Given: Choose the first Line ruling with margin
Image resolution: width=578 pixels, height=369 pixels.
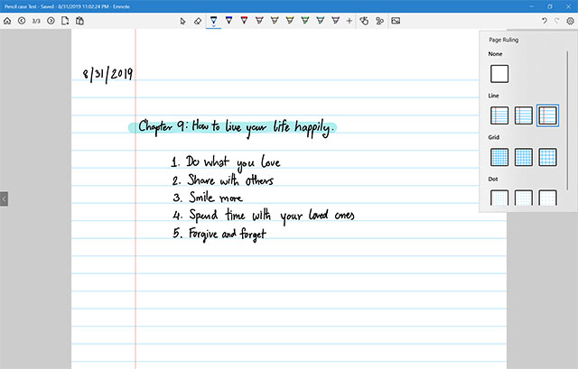Looking at the screenshot, I should coord(499,115).
